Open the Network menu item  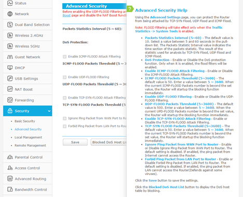click(x=28, y=14)
